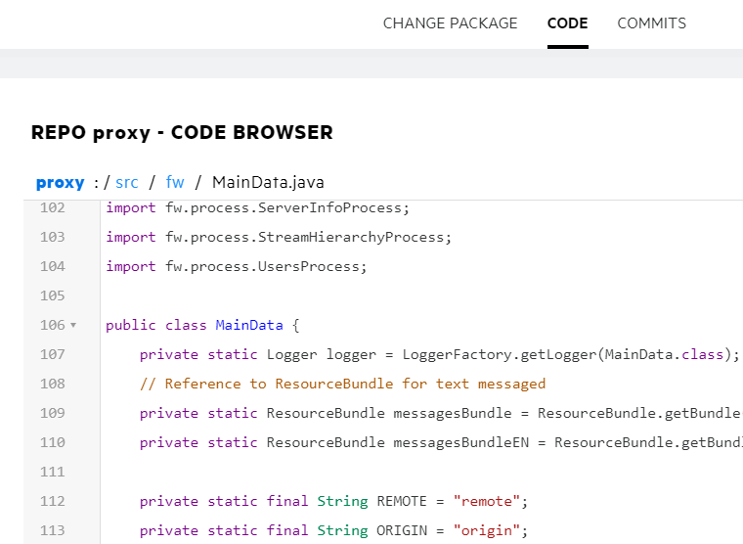The height and width of the screenshot is (544, 743).
Task: Click line number 106 in the gutter
Action: click(x=52, y=325)
